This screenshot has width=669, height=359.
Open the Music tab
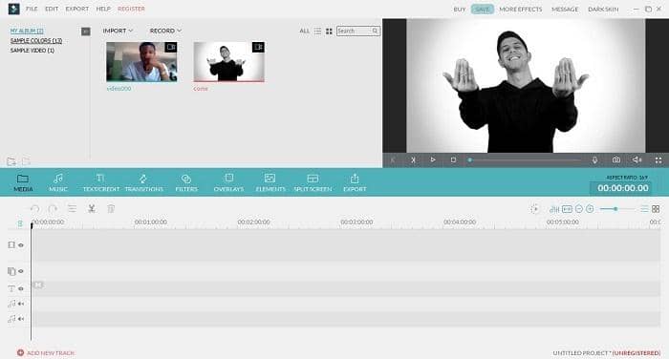[58, 182]
